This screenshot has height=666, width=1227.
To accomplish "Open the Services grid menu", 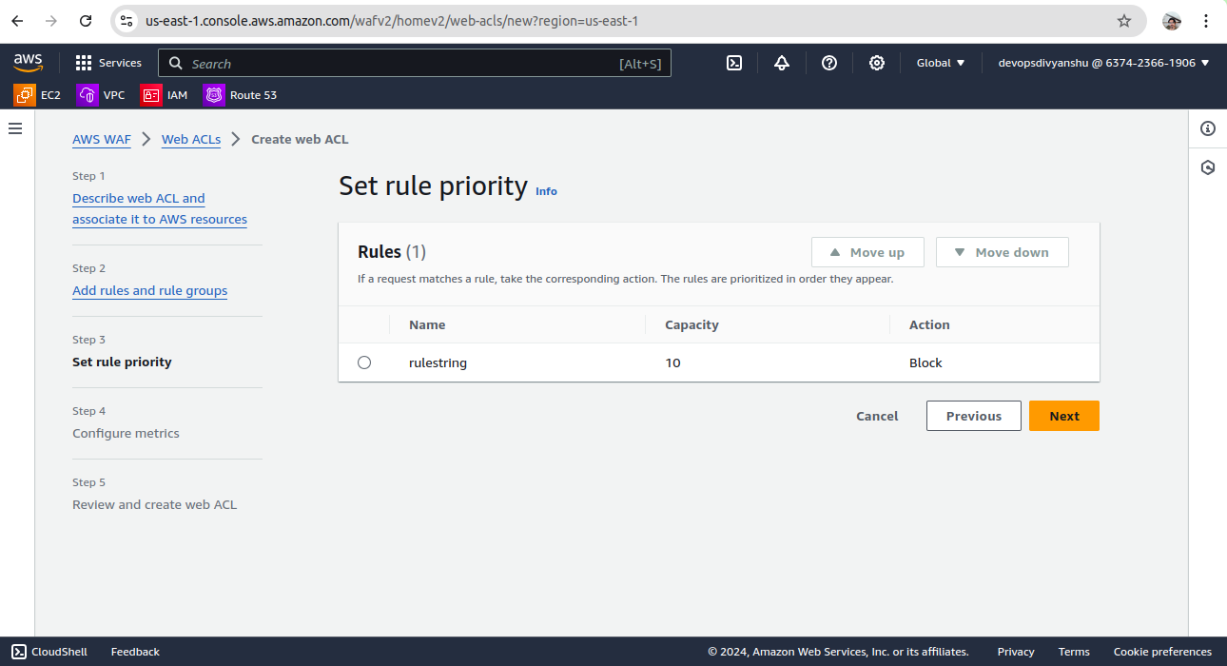I will (x=108, y=63).
